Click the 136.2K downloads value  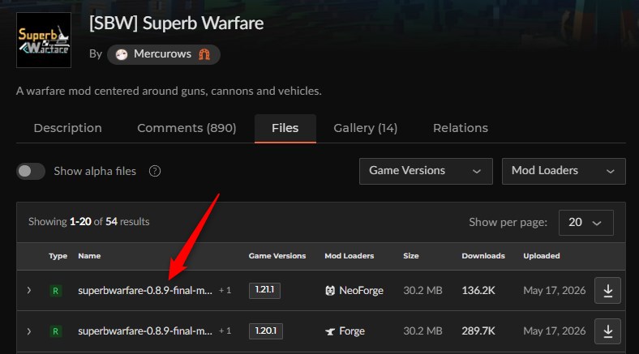point(478,291)
